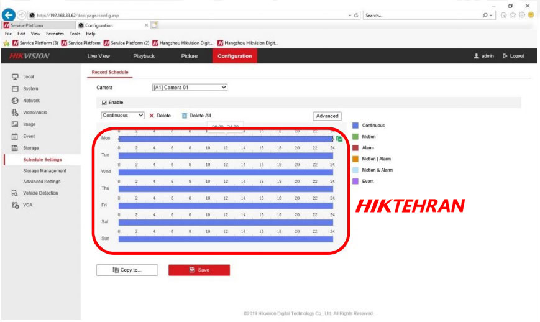Image resolution: width=540 pixels, height=322 pixels.
Task: Open Image settings icon in sidebar
Action: [15, 124]
